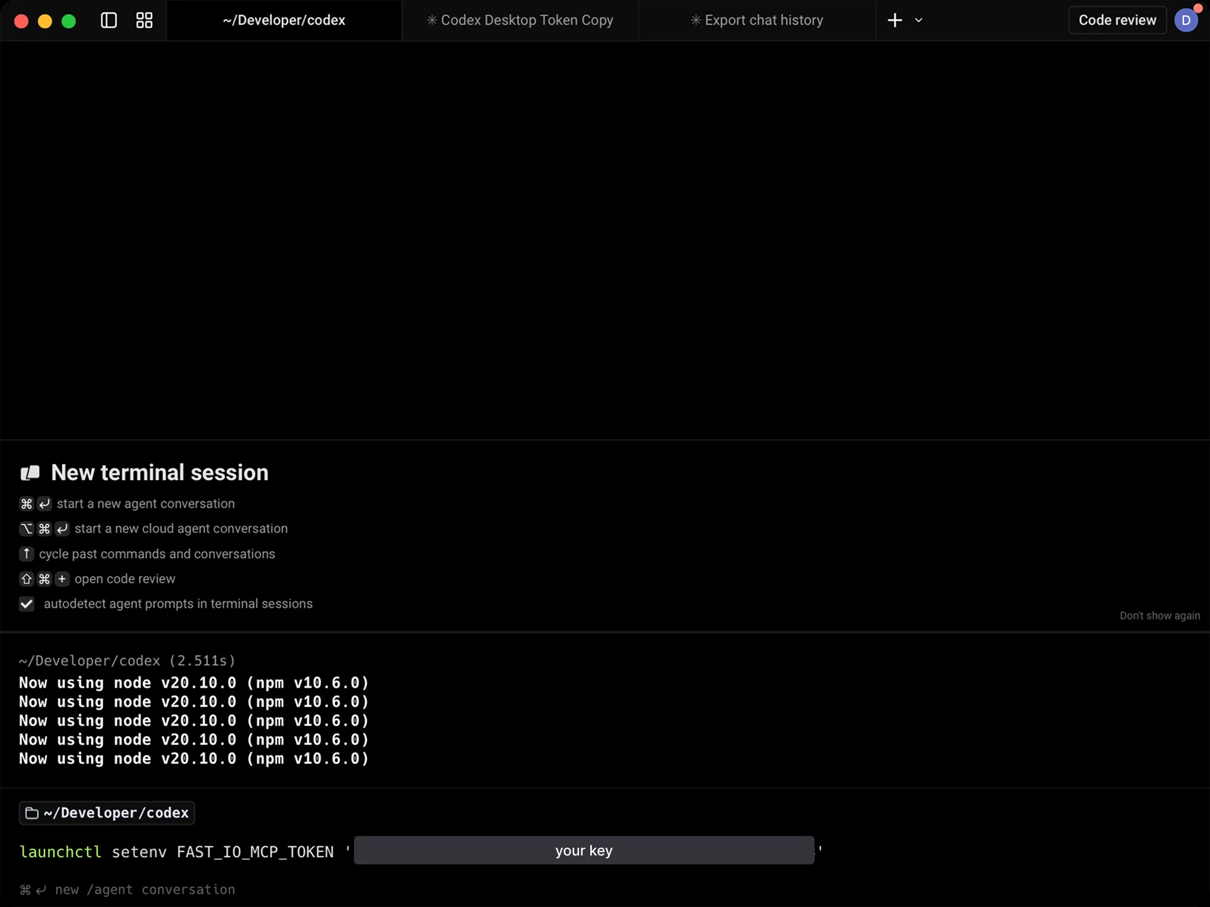Click the window layout grid icon
This screenshot has height=907, width=1210.
tap(143, 20)
